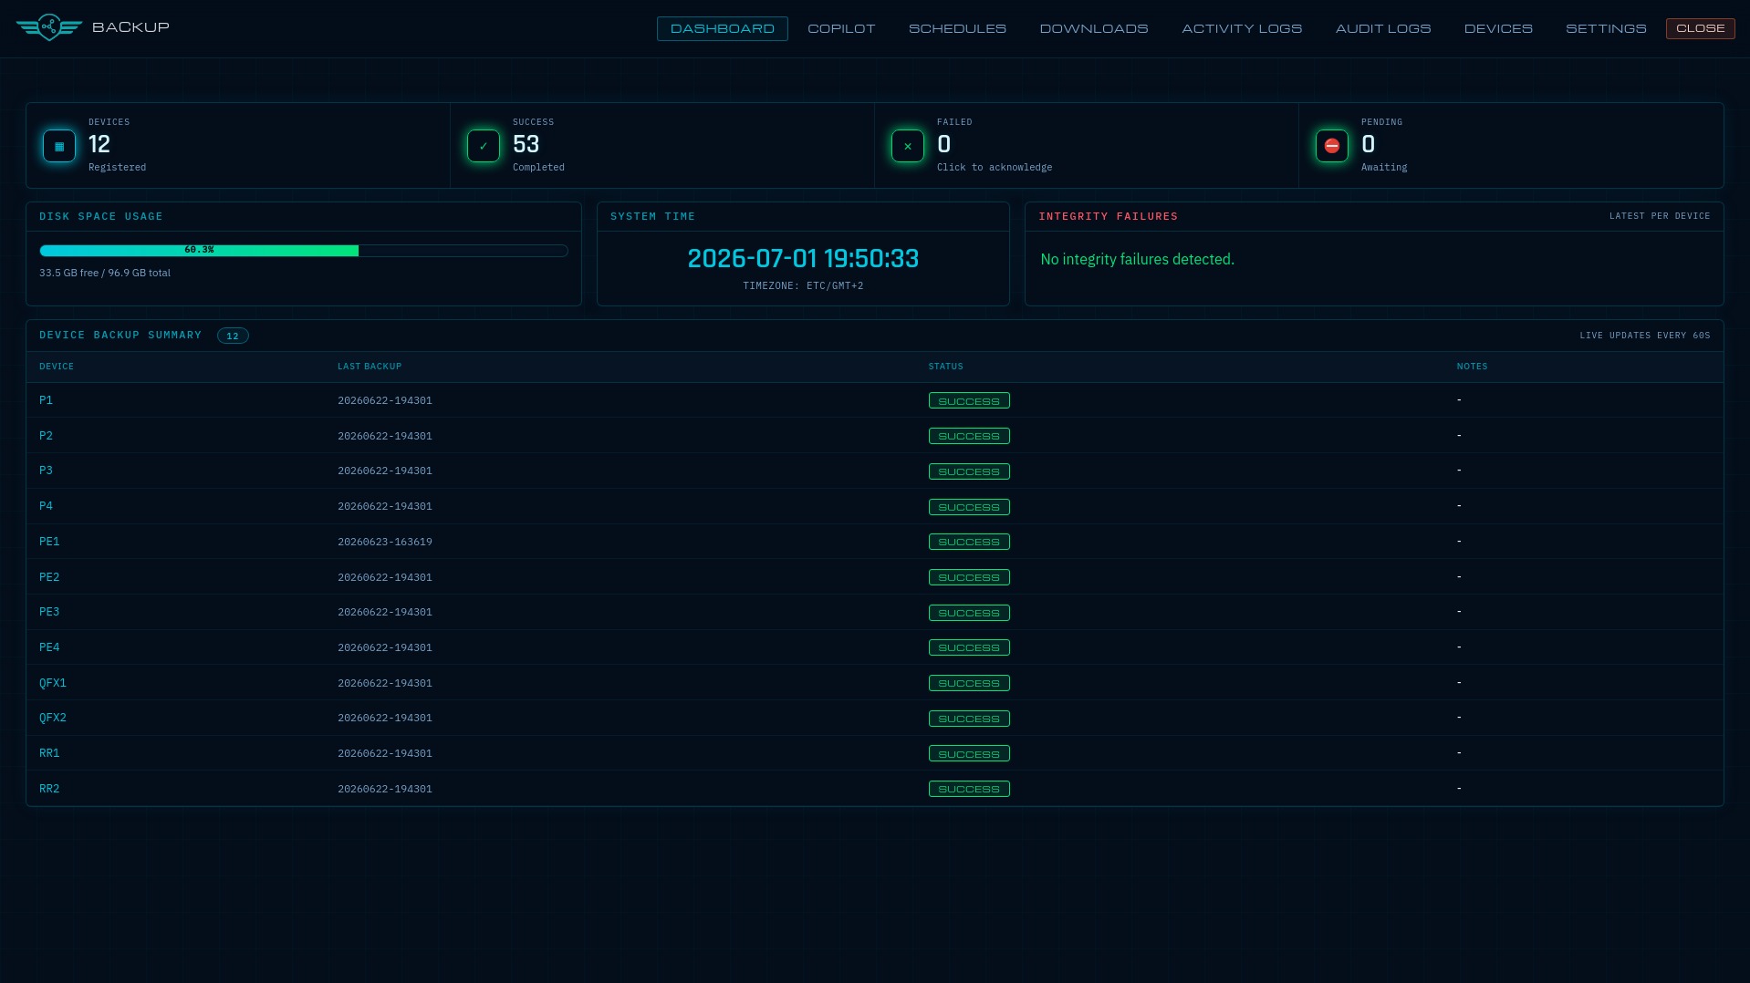Viewport: 1750px width, 983px height.
Task: Click the Notes column header
Action: (1472, 367)
